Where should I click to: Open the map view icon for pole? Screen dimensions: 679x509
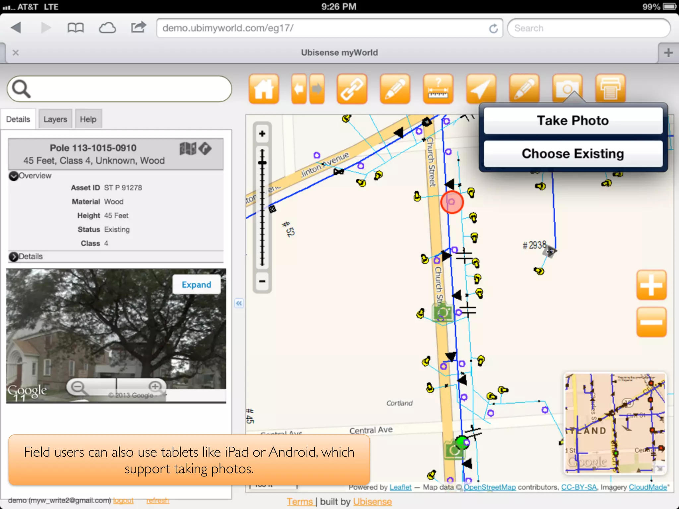coord(188,148)
